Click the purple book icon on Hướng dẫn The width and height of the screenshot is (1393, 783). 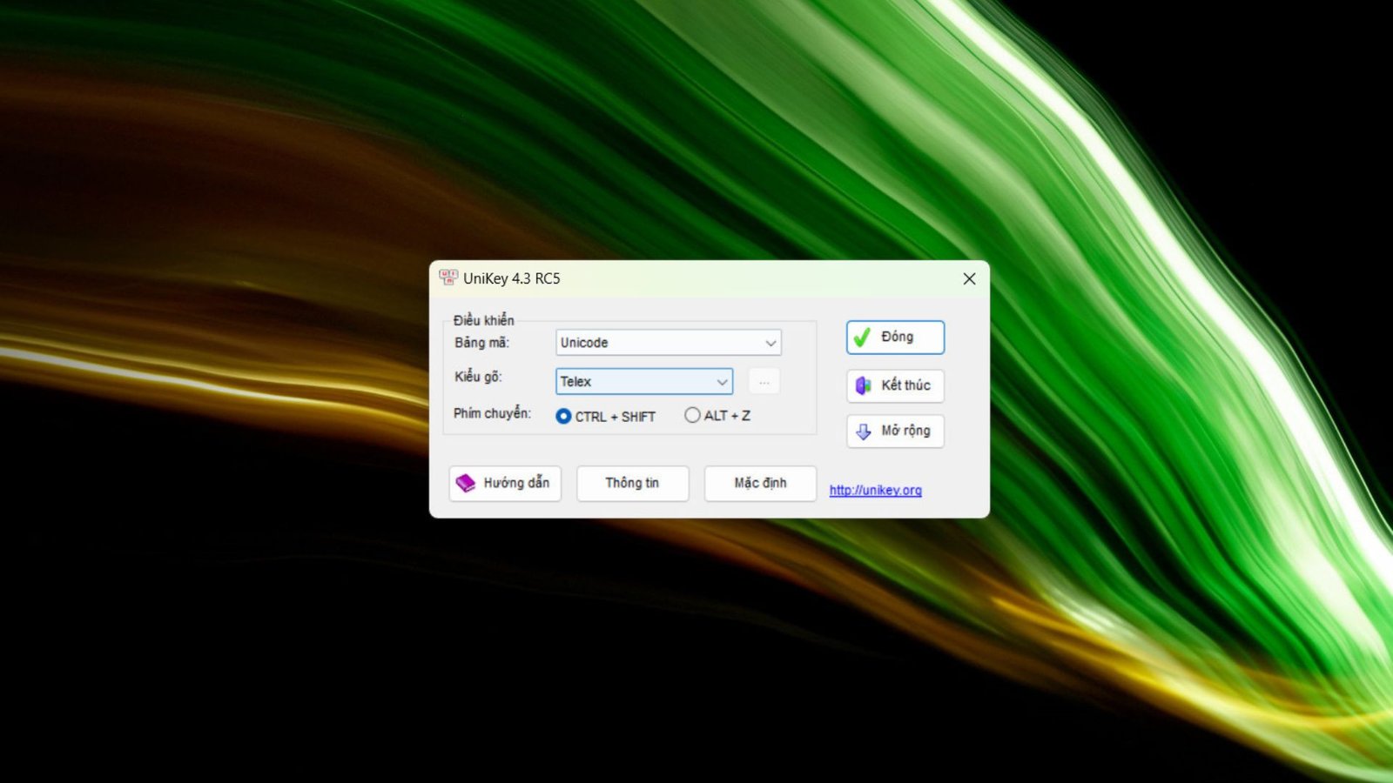coord(466,483)
